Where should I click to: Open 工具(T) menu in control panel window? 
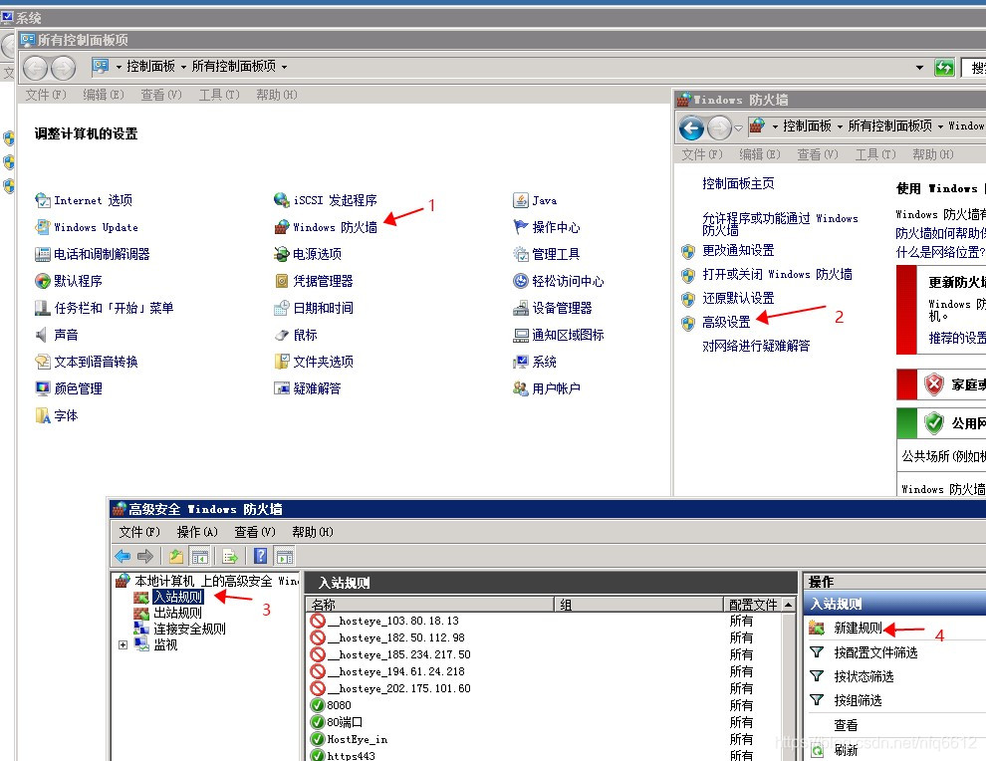[x=219, y=95]
